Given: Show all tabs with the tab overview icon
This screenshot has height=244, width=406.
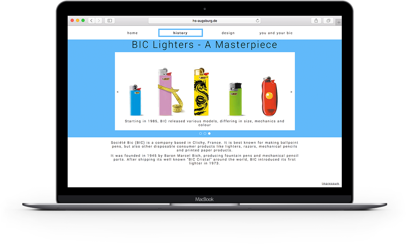Looking at the screenshot, I should click(328, 21).
